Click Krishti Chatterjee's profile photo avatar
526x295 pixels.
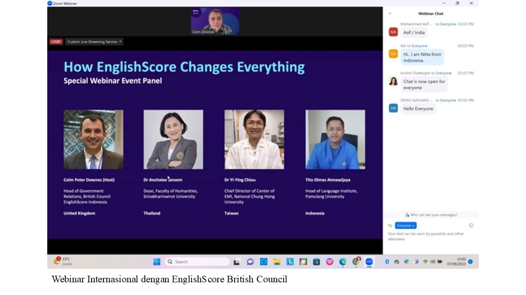click(393, 81)
